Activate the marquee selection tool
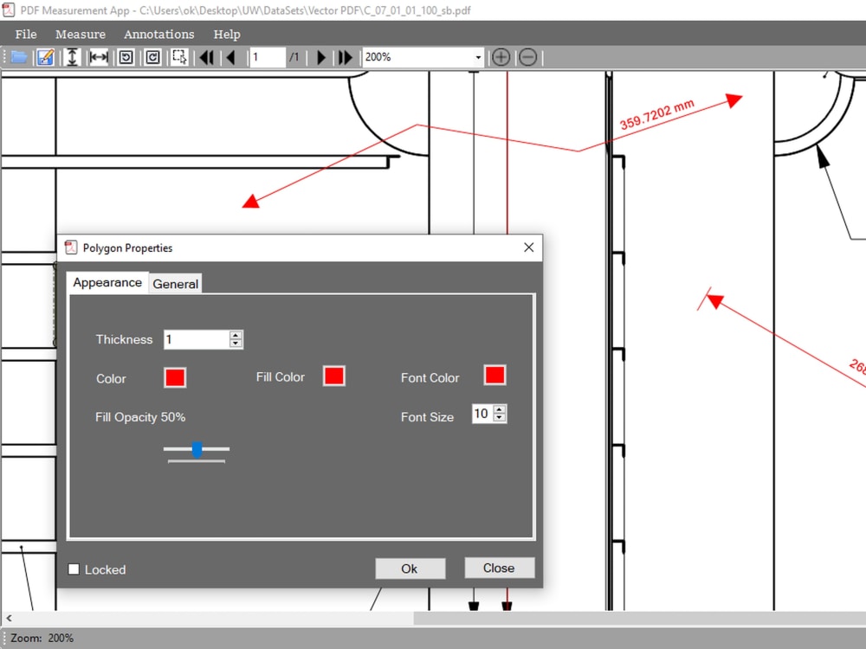 coord(179,57)
